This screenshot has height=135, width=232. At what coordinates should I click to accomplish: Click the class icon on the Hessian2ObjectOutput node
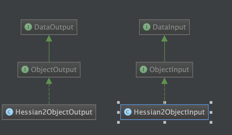point(9,112)
